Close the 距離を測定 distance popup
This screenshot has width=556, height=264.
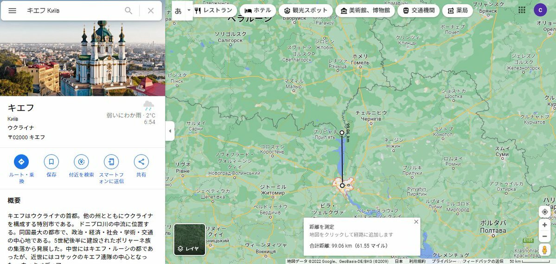[x=416, y=222]
